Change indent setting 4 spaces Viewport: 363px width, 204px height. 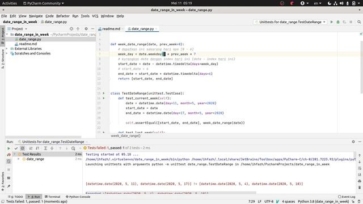[x=289, y=202]
